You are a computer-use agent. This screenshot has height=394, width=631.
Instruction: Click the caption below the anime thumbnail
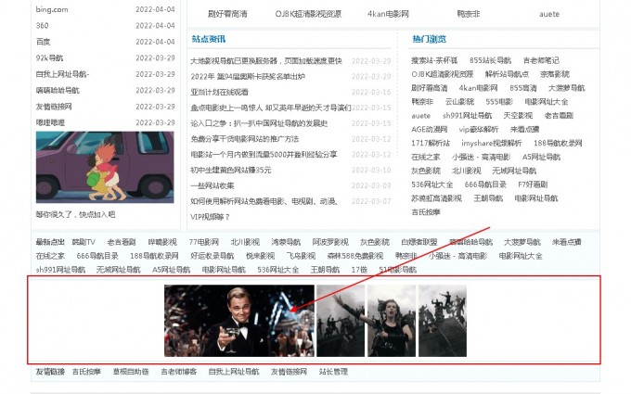[x=76, y=214]
